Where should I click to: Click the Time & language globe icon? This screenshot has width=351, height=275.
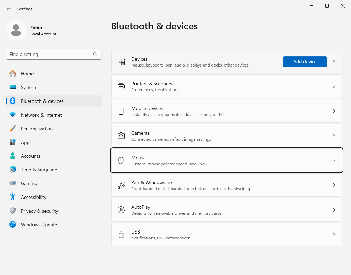[x=13, y=169]
